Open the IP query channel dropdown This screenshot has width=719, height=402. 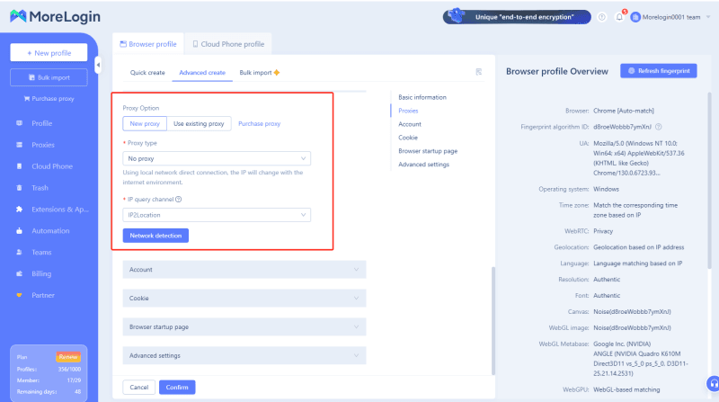point(217,215)
